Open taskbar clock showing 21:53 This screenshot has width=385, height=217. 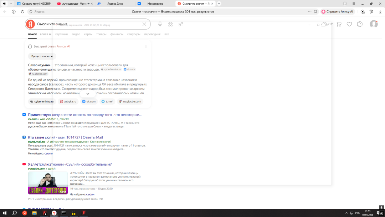point(368,213)
